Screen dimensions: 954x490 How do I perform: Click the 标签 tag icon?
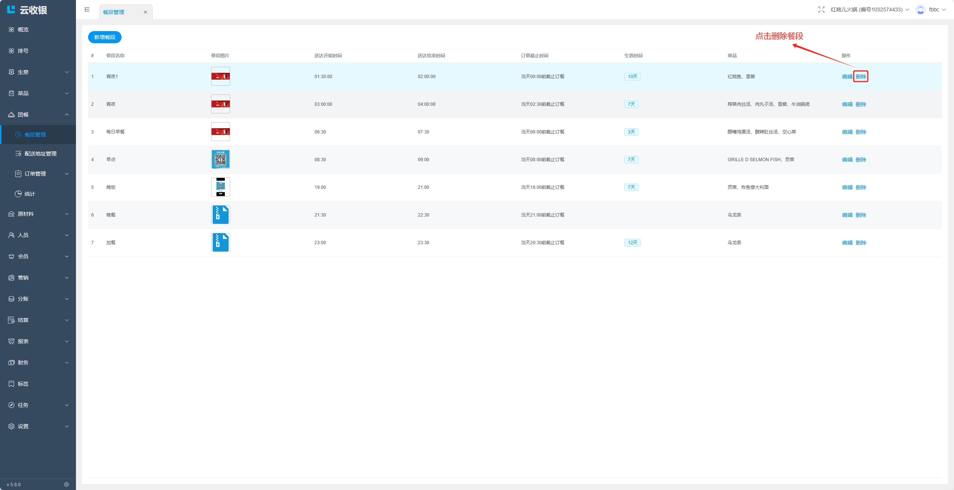point(11,384)
